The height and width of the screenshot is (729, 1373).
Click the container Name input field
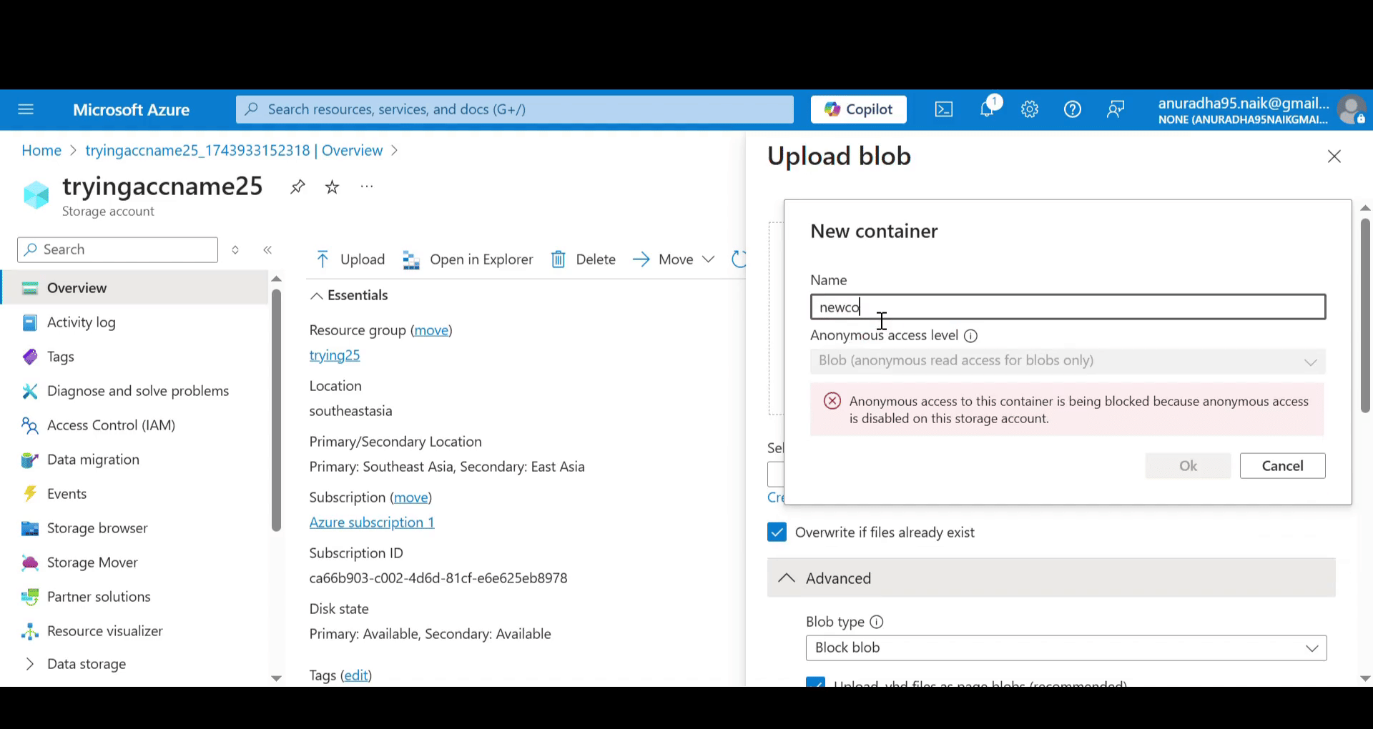tap(1068, 307)
